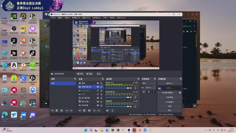Toggle lock on the 游戏采集 source
The width and height of the screenshot is (236, 133).
pos(101,105)
